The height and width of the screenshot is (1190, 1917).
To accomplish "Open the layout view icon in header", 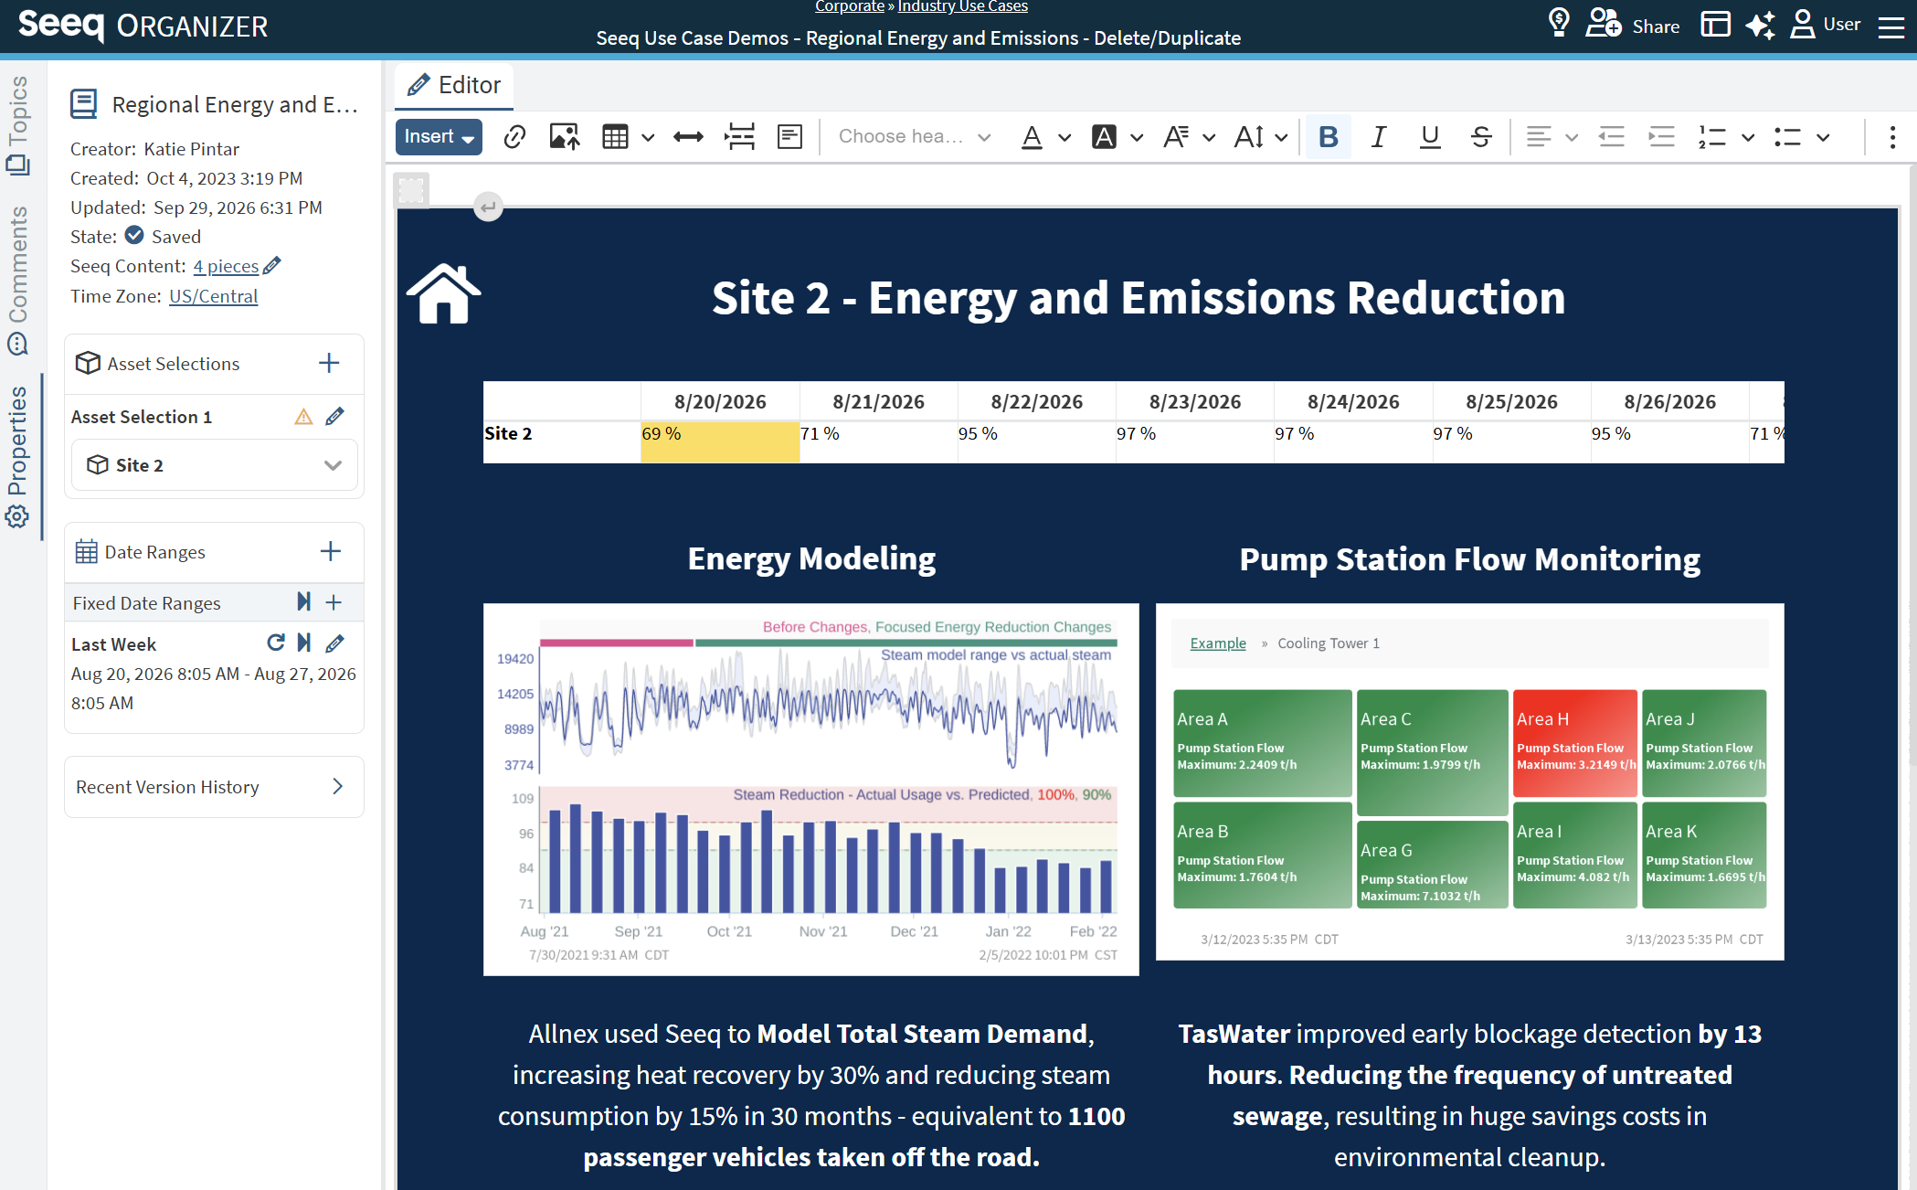I will tap(1715, 24).
